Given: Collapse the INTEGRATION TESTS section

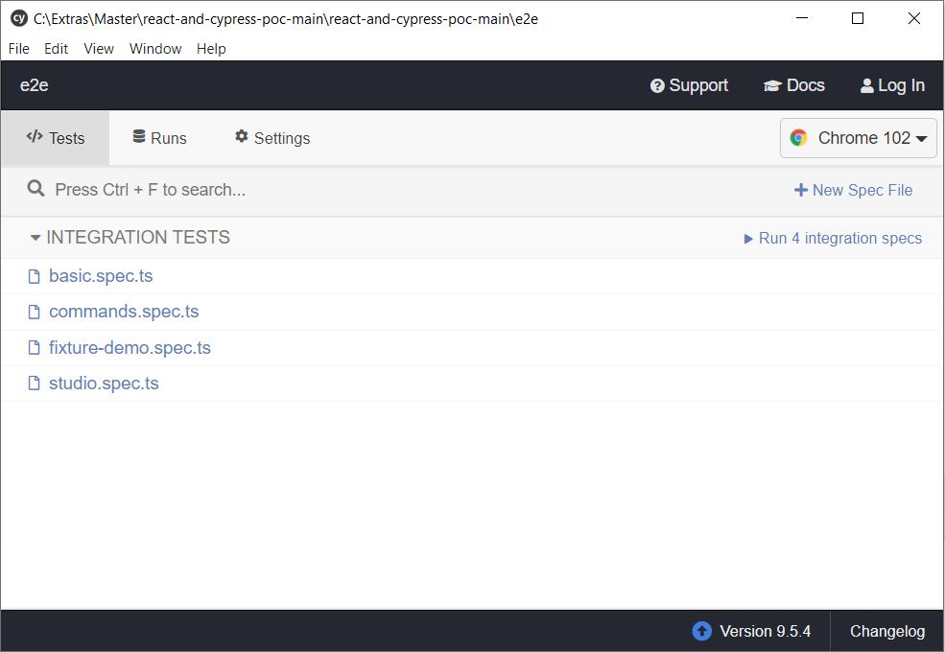Looking at the screenshot, I should coord(35,237).
